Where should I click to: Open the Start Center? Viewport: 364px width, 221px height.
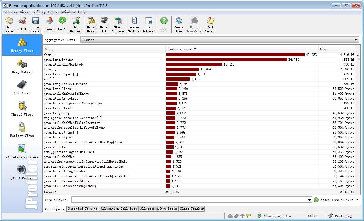[9, 25]
